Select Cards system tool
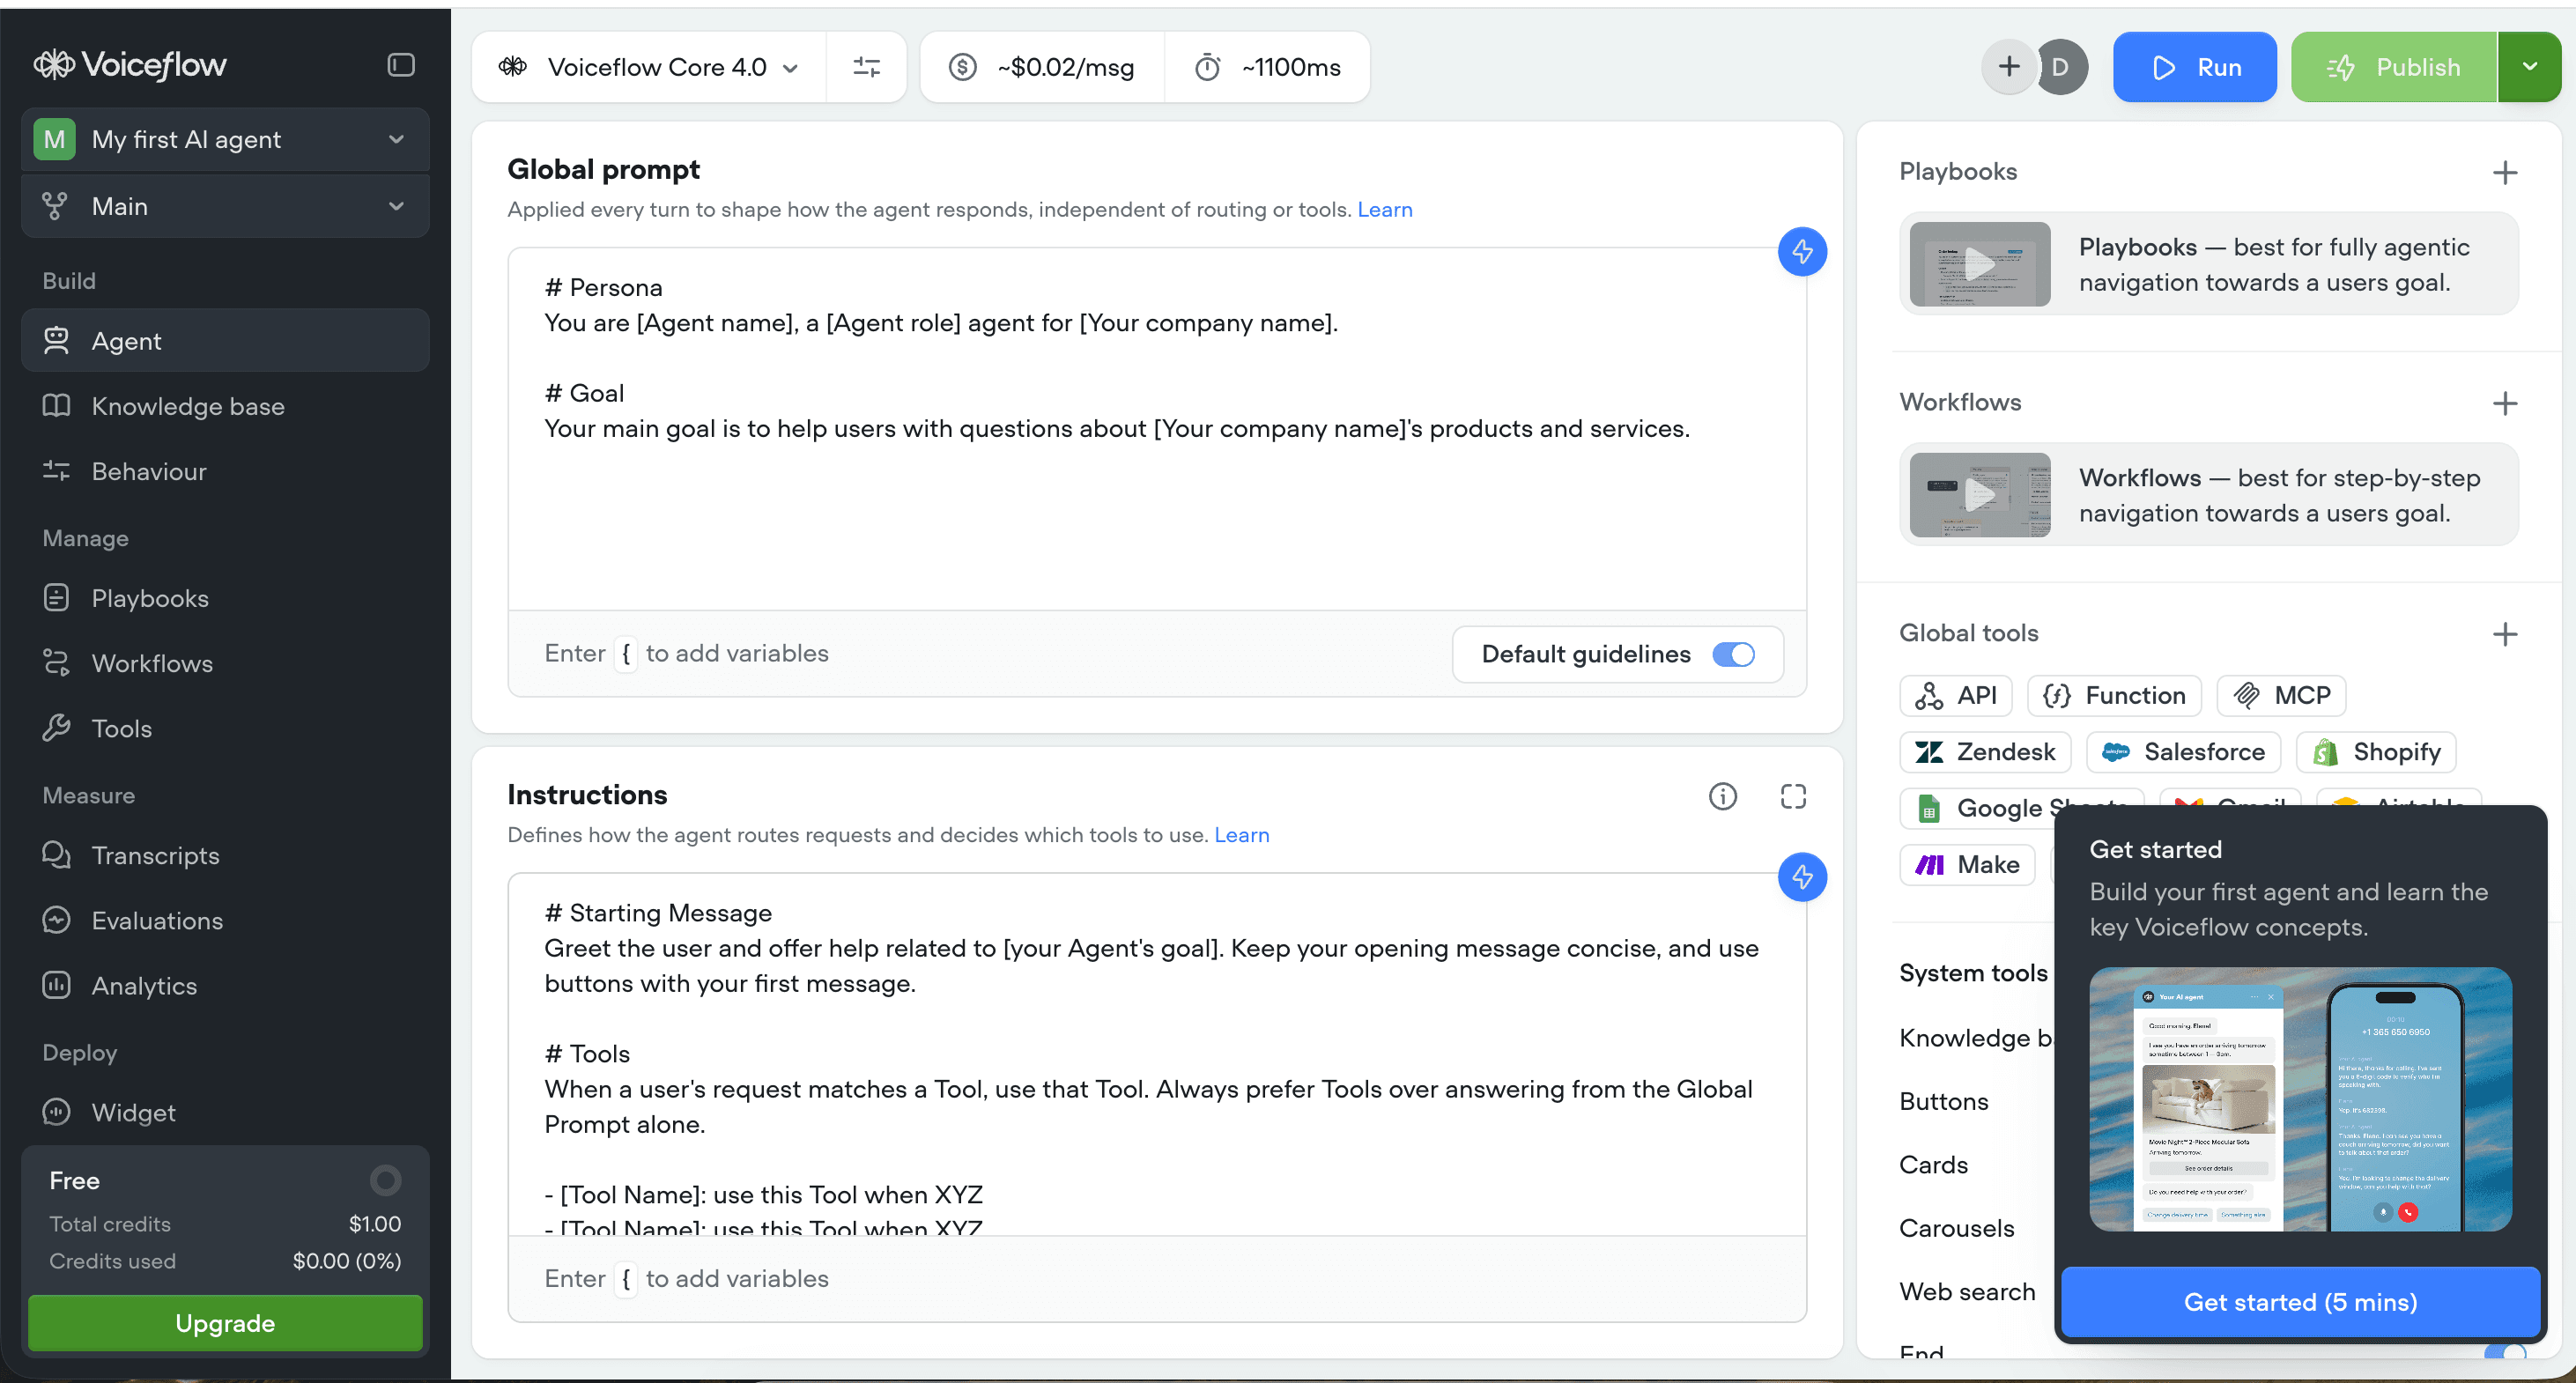 (x=1933, y=1165)
